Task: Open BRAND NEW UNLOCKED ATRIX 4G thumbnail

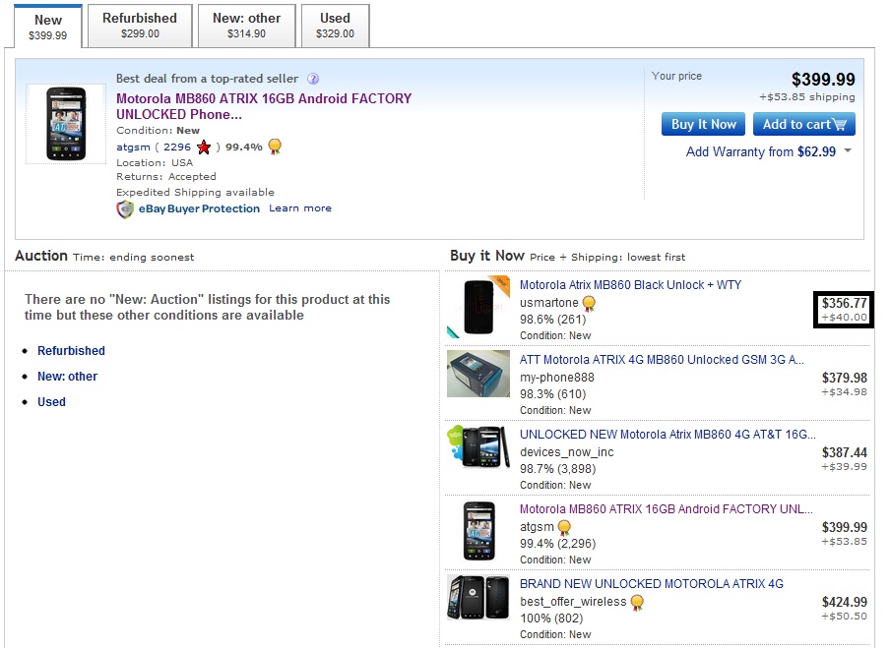Action: (477, 597)
